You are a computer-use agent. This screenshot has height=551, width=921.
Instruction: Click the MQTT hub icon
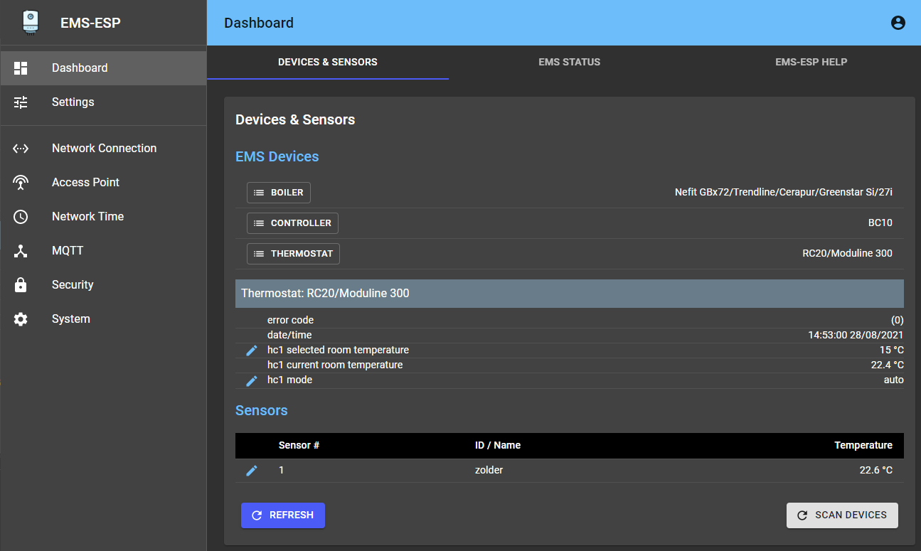pos(21,251)
